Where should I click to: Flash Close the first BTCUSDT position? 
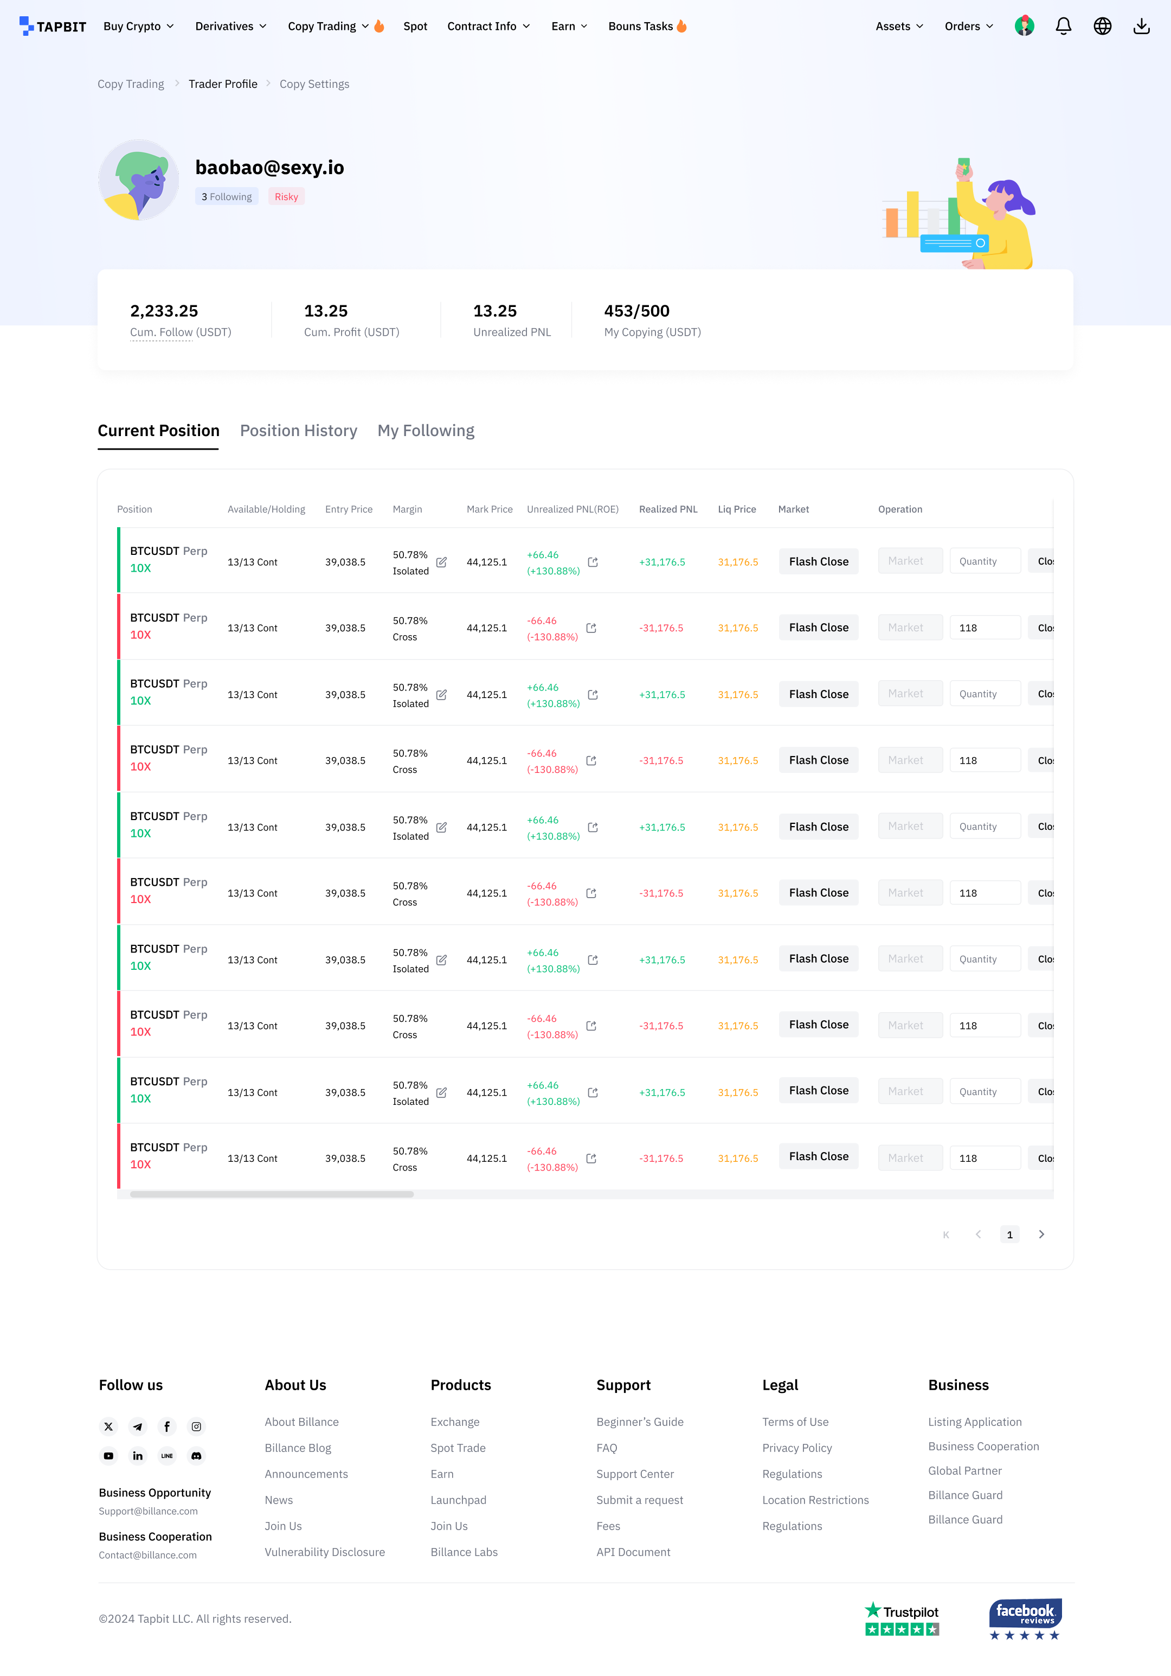[819, 561]
